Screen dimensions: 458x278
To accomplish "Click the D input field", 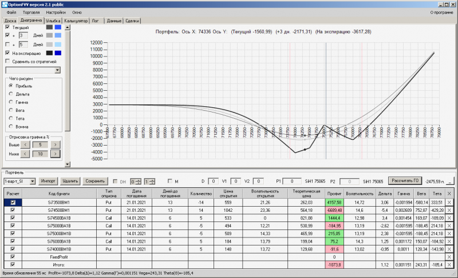I will (x=213, y=182).
